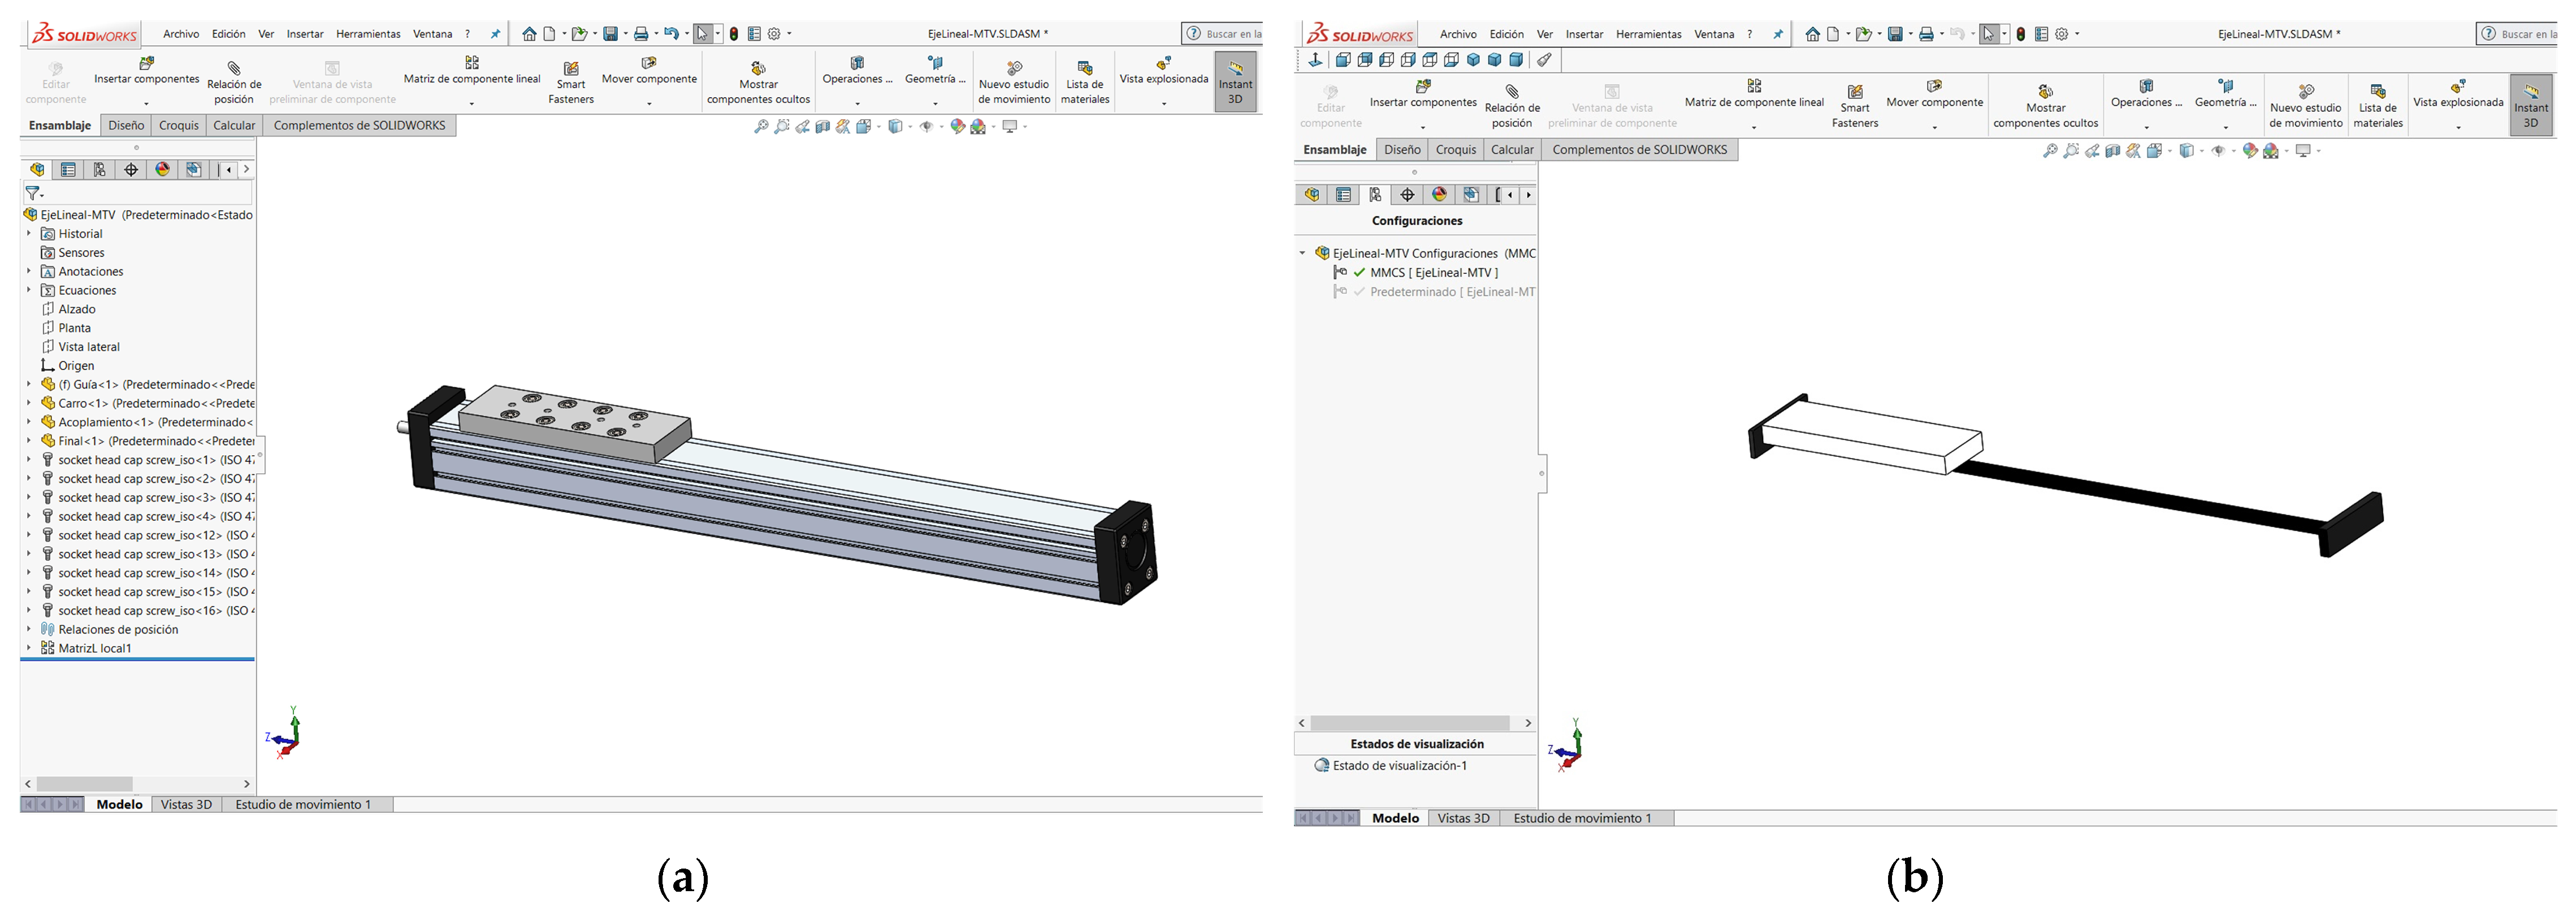Click the feature tree horizontal scrollbar
Image resolution: width=2576 pixels, height=916 pixels.
(x=85, y=784)
